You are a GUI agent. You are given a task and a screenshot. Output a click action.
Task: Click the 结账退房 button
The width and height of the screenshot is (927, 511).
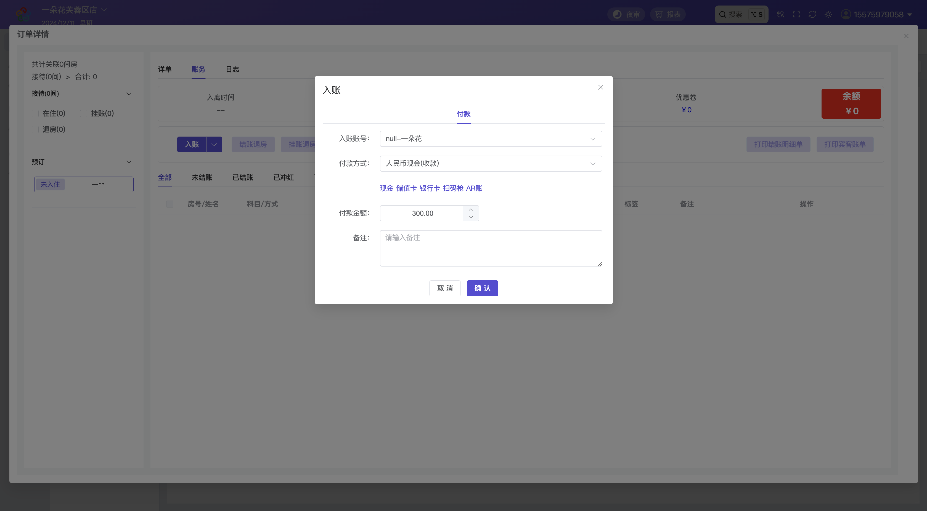pyautogui.click(x=253, y=145)
